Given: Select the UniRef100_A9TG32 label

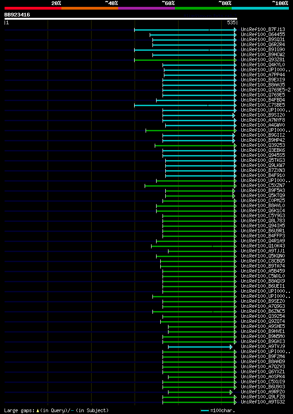Looking at the screenshot, I should (263, 402).
